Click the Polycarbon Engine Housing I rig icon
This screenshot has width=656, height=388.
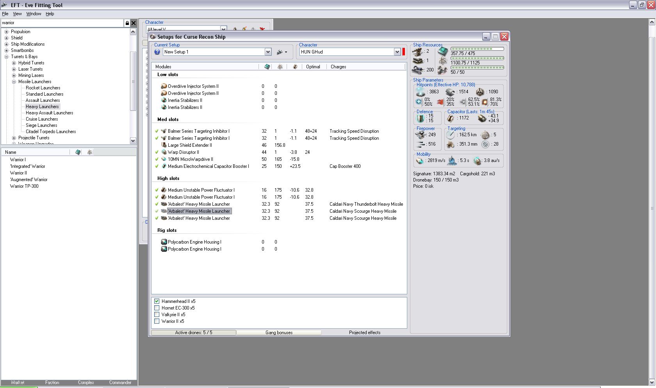coord(164,242)
